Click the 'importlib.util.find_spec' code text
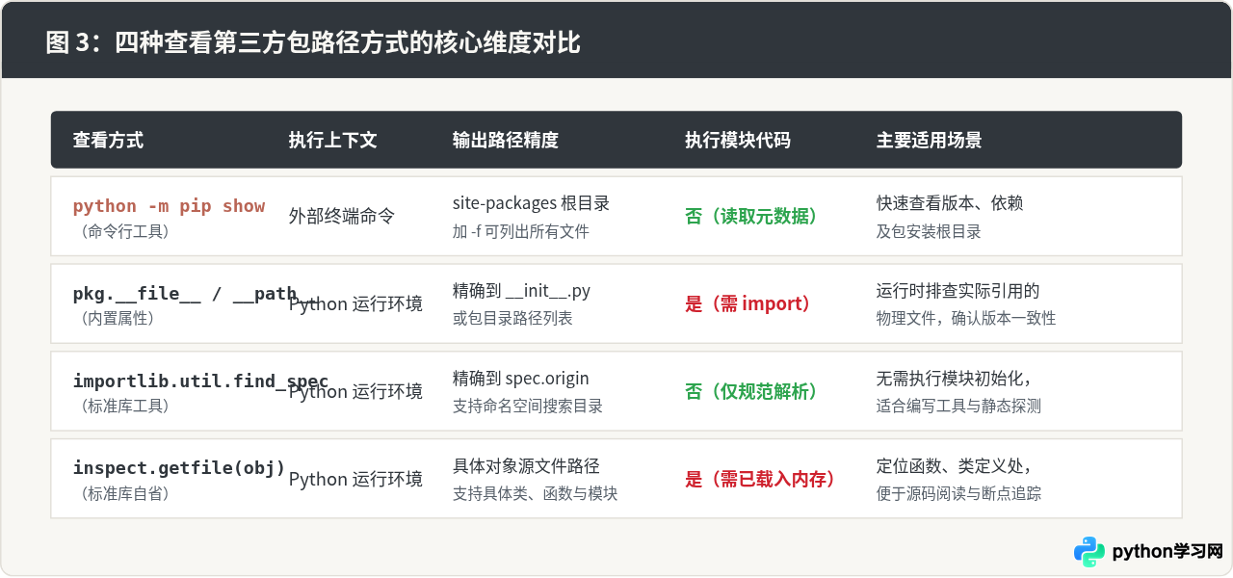1233x578 pixels. pos(200,381)
